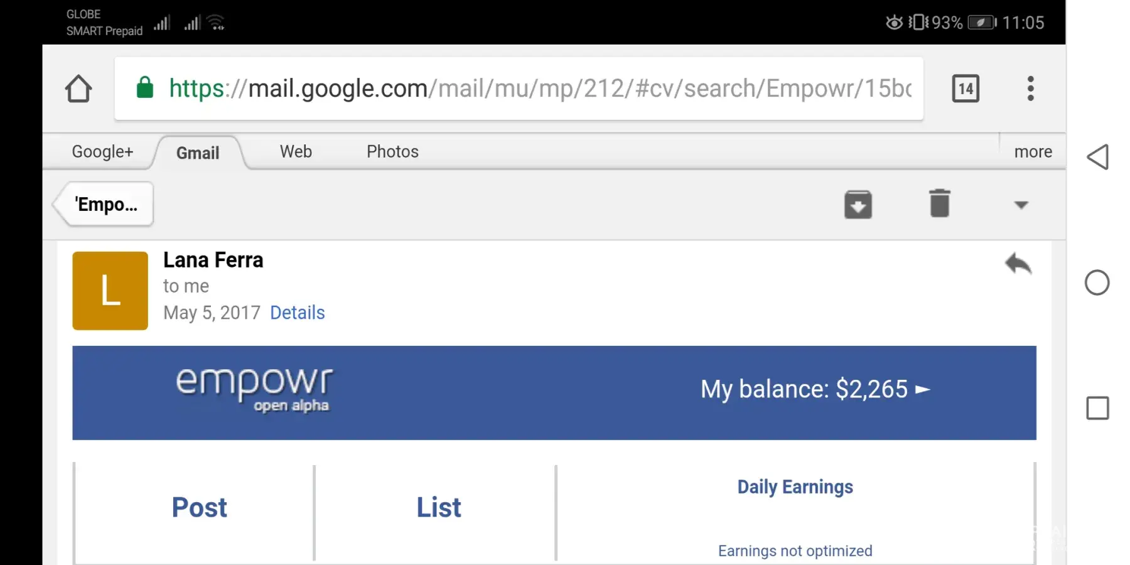Tap the Wi-Fi signal icon in status bar
The width and height of the screenshot is (1130, 565).
(216, 23)
